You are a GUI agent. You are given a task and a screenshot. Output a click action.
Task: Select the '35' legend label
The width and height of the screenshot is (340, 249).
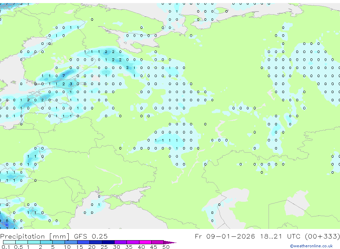pos(129,247)
